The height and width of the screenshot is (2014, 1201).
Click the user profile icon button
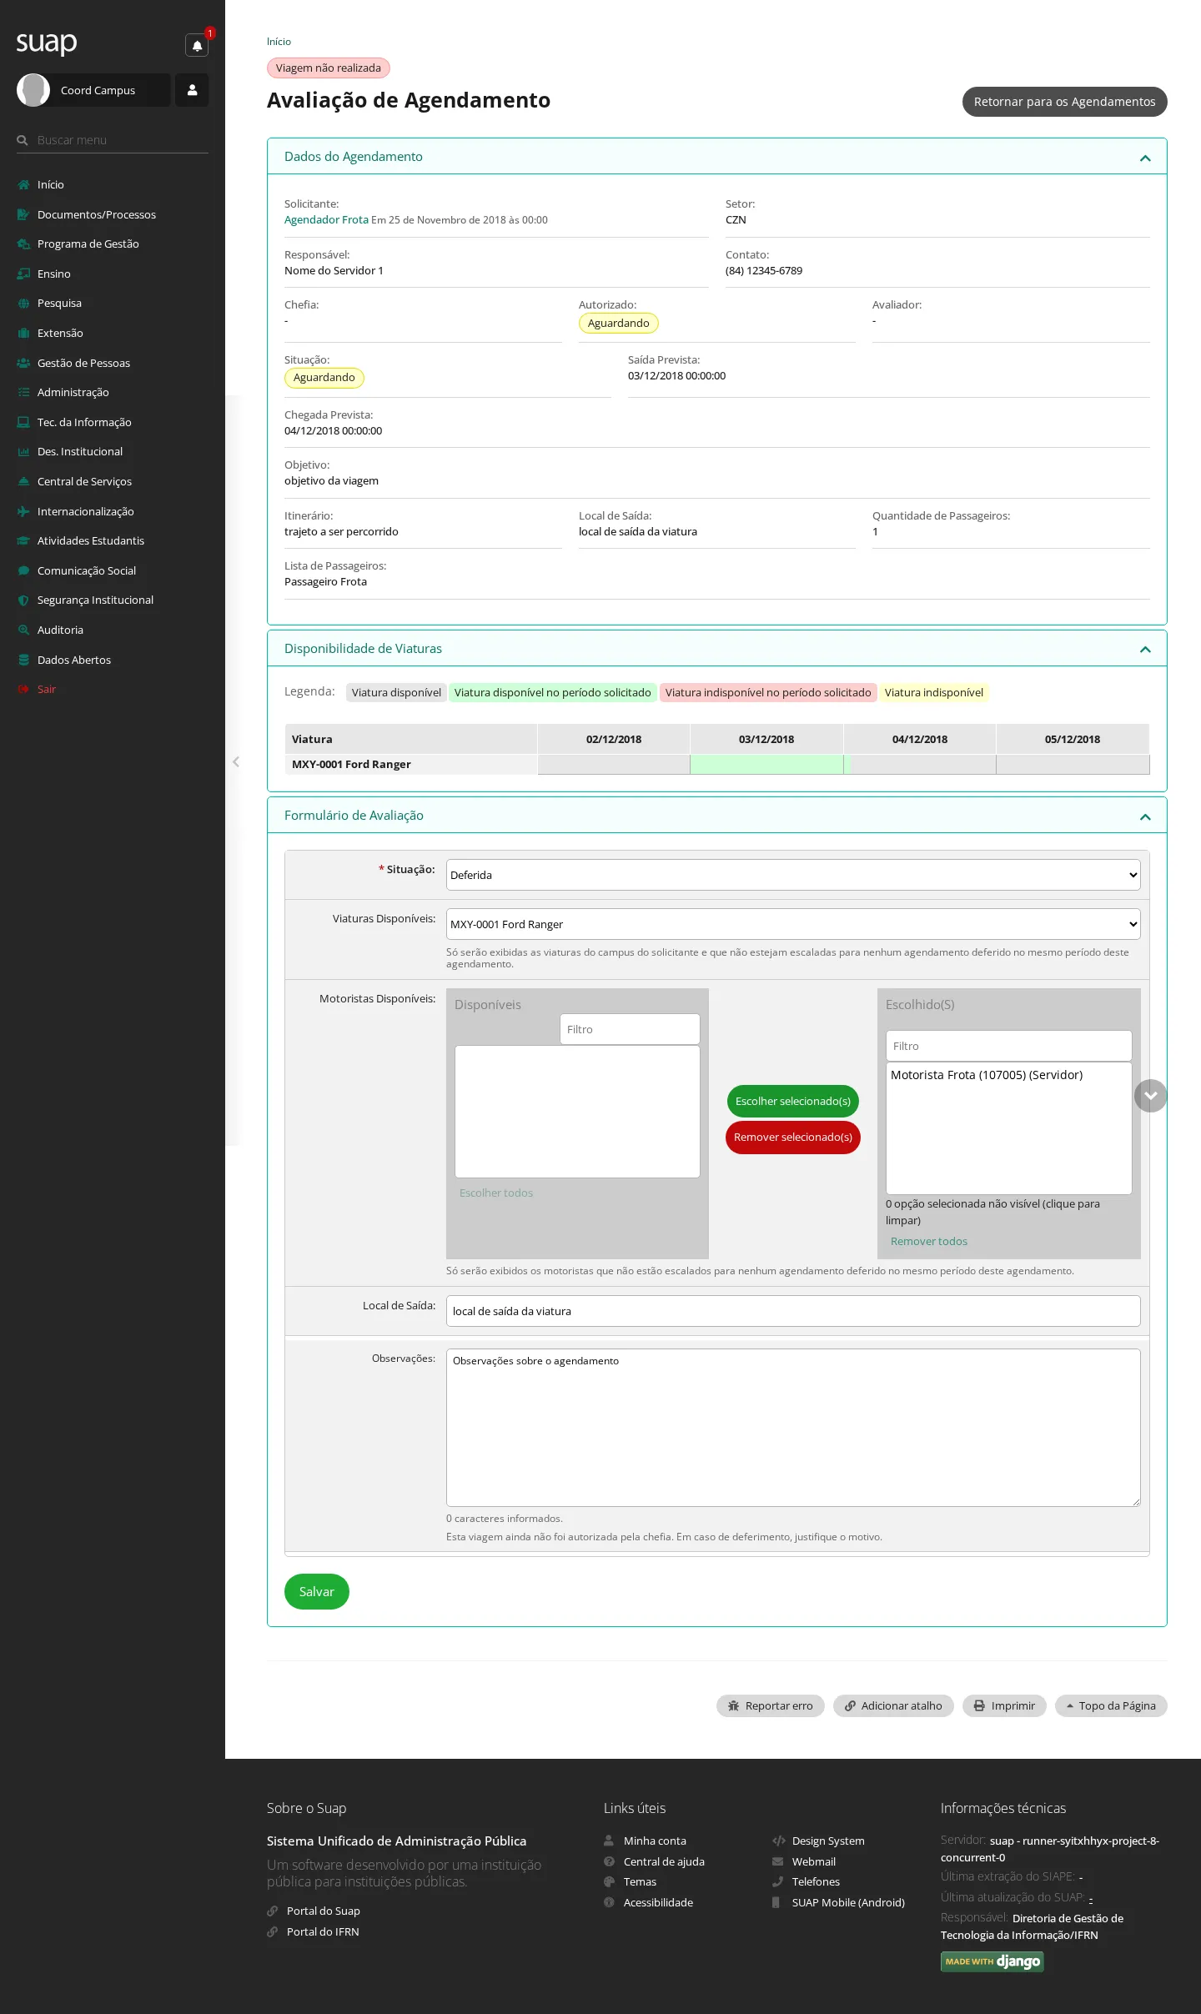coord(192,90)
